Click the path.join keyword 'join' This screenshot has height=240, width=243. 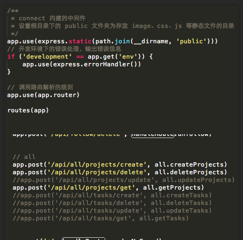(x=122, y=42)
